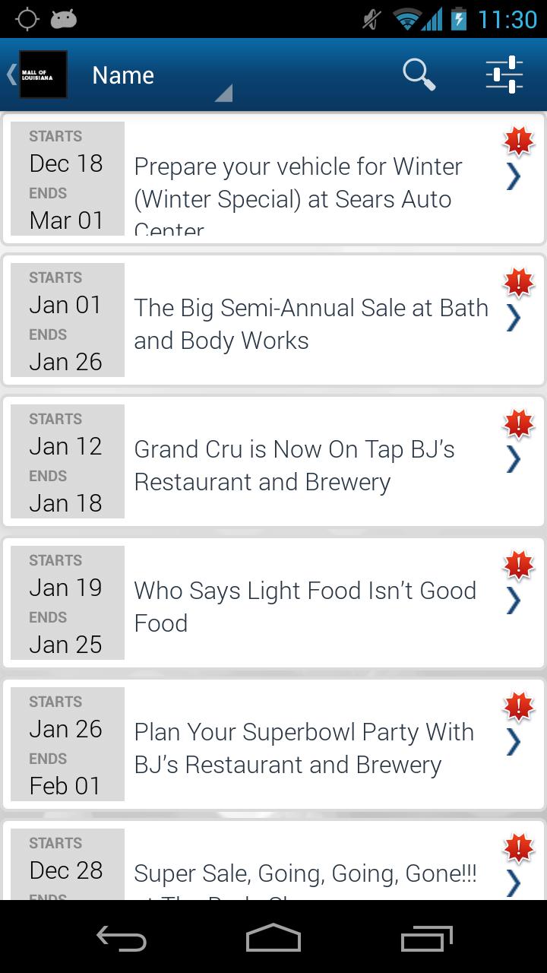Tap red alert badge on Bath and Body Works sale

coord(519,283)
